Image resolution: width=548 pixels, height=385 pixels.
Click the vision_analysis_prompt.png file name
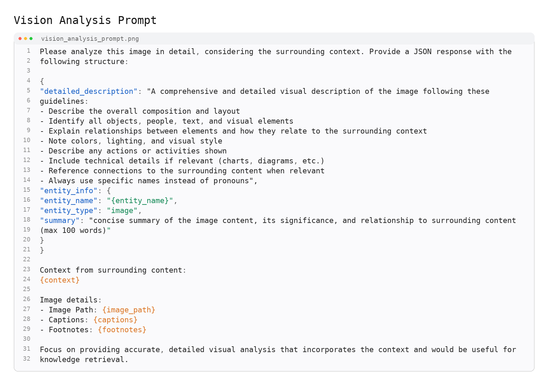90,39
